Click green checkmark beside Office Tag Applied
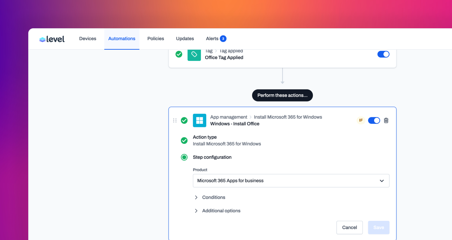Image resolution: width=452 pixels, height=240 pixels. pos(179,54)
